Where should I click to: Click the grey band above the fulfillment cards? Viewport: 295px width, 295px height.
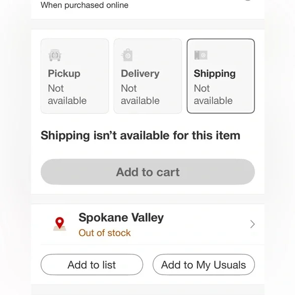click(x=147, y=24)
